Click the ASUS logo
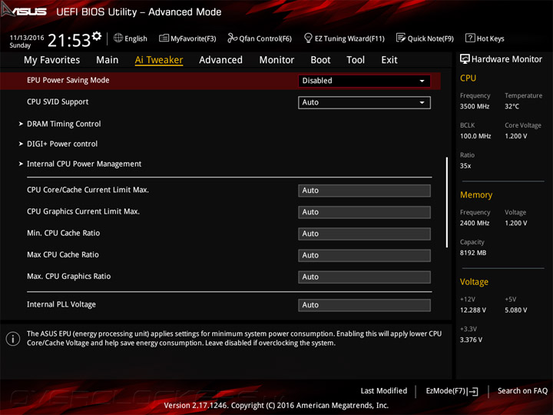553x415 pixels. click(24, 11)
